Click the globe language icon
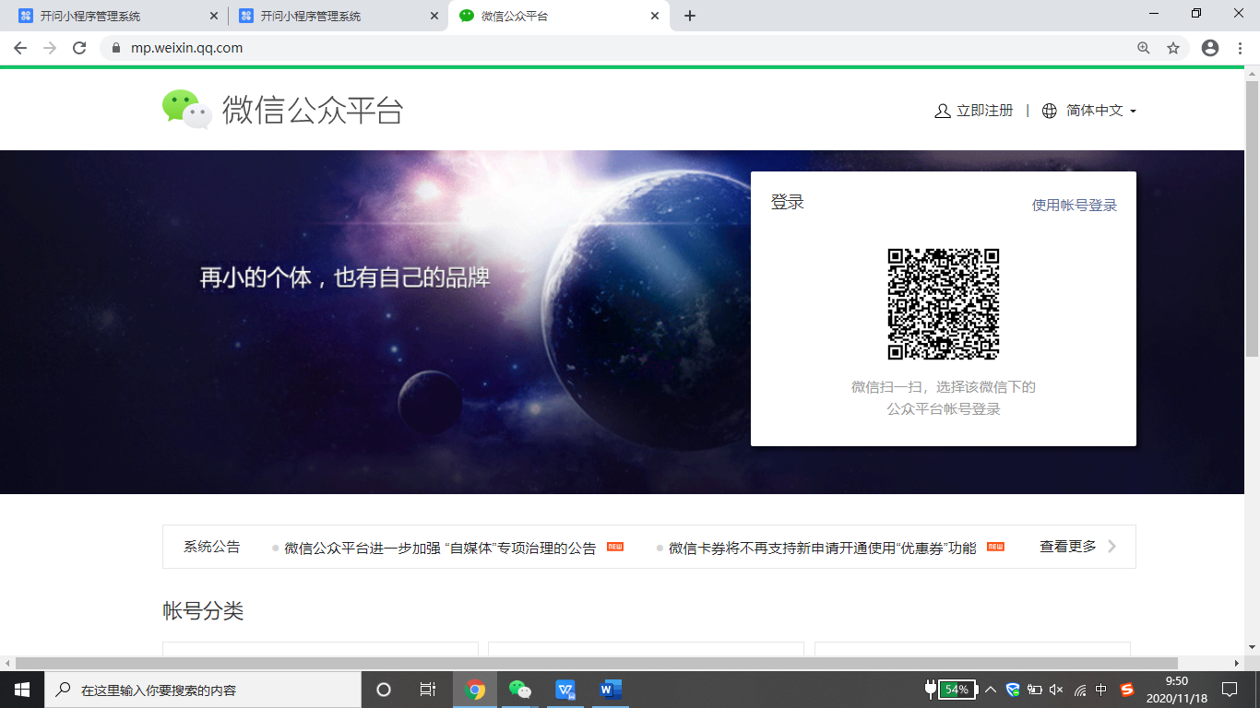This screenshot has width=1260, height=708. (x=1050, y=111)
